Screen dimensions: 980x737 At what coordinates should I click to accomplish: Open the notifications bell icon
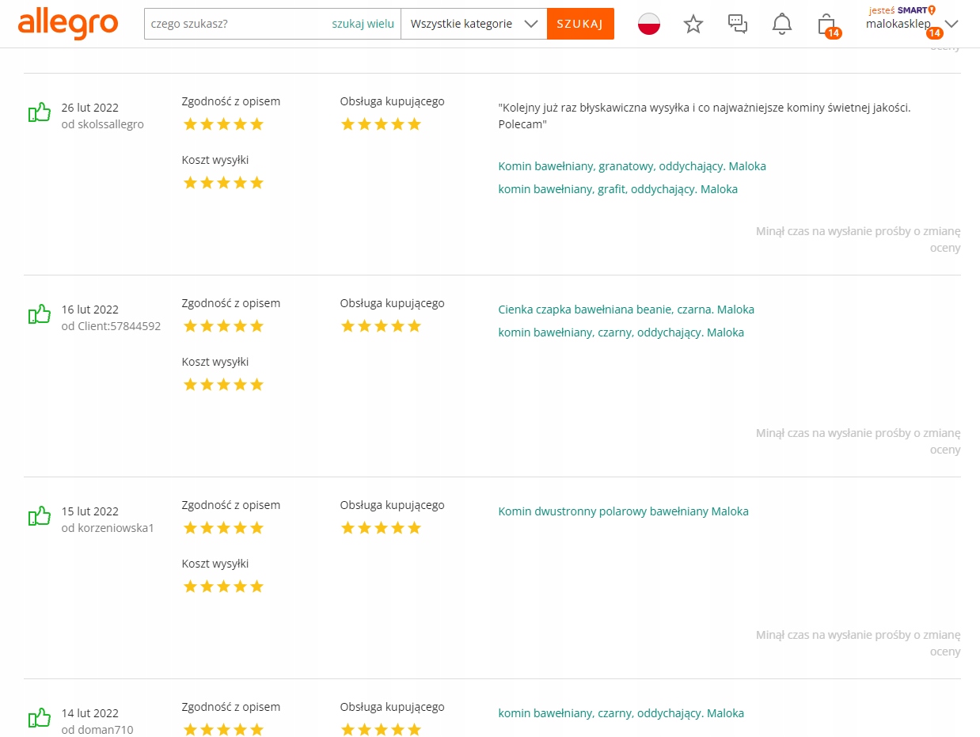tap(782, 24)
